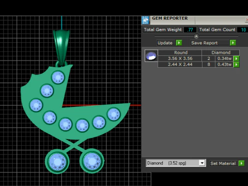Select the round gem thumbnail icon
The image size is (248, 186).
(151, 56)
